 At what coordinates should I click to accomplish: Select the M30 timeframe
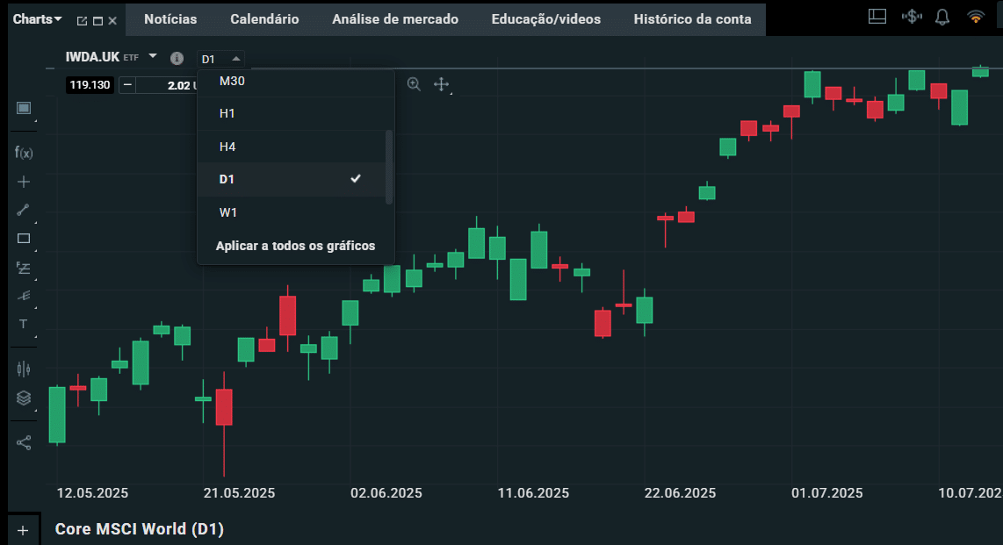(292, 81)
